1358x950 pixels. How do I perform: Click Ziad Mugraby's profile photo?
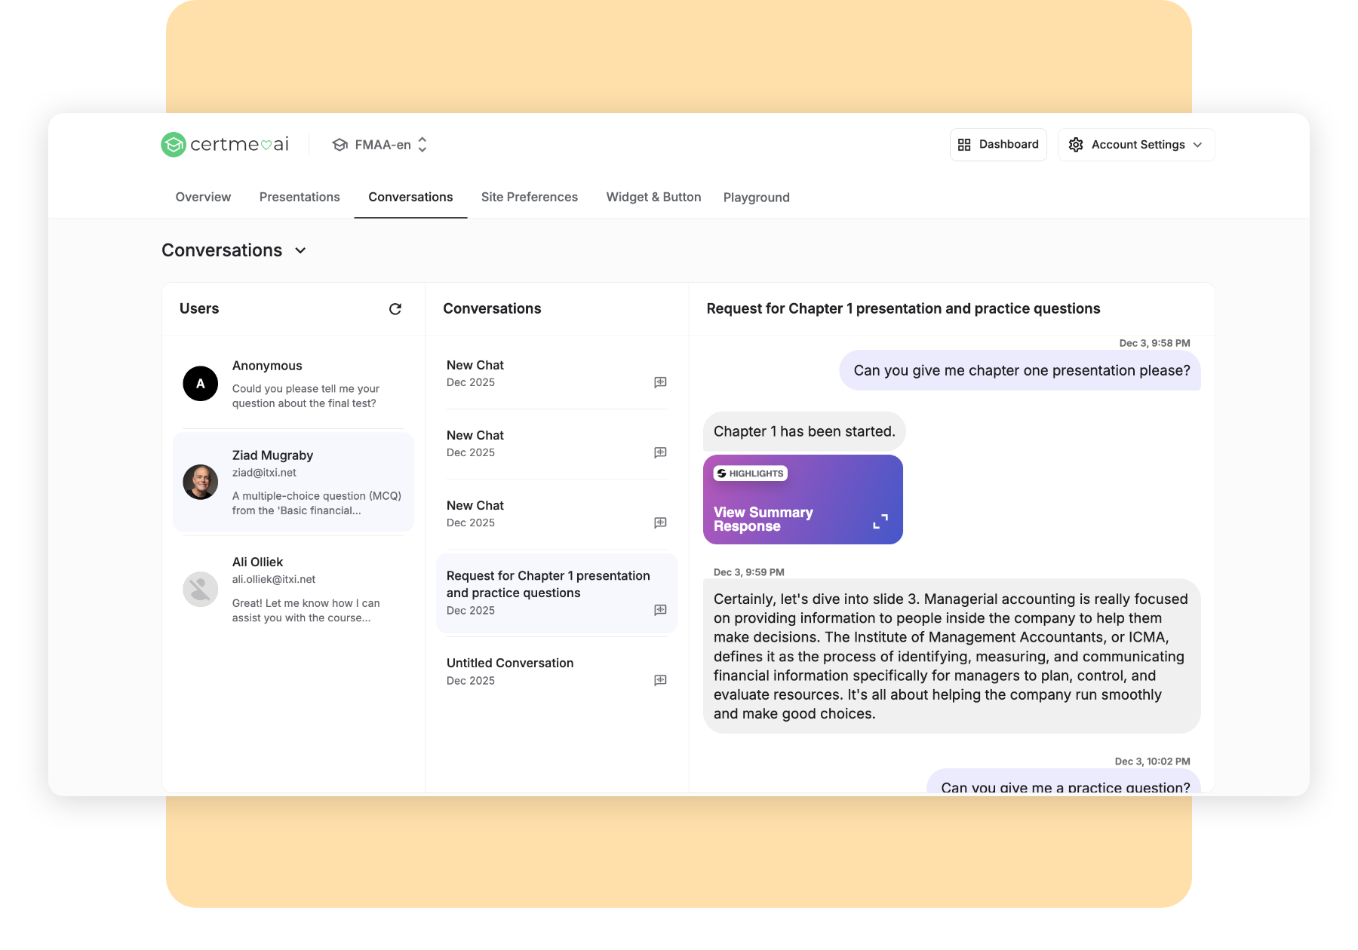[x=201, y=483]
